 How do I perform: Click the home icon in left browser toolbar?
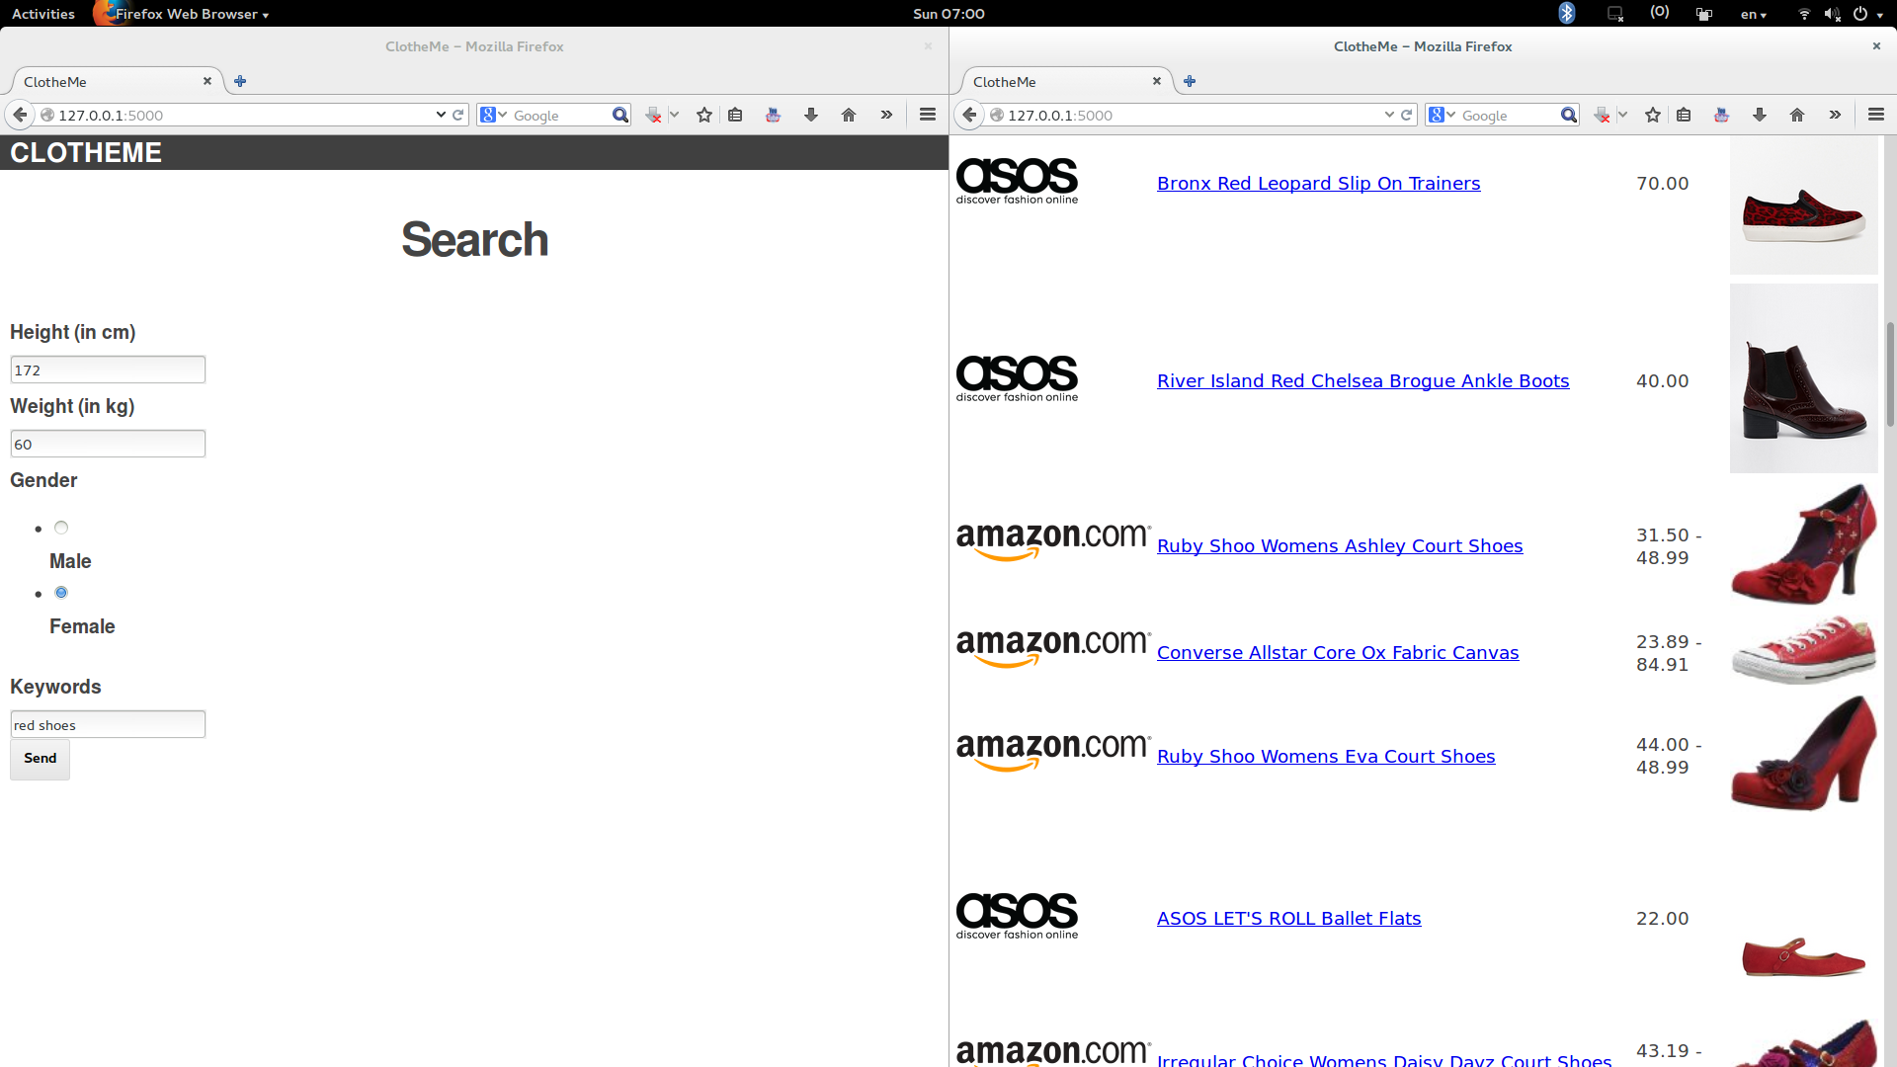848,116
